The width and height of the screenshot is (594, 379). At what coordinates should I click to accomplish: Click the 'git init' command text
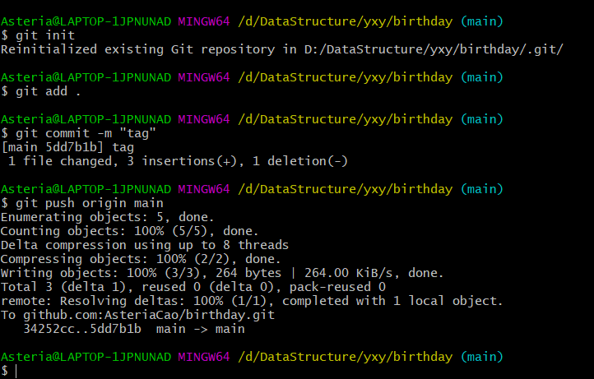[44, 35]
